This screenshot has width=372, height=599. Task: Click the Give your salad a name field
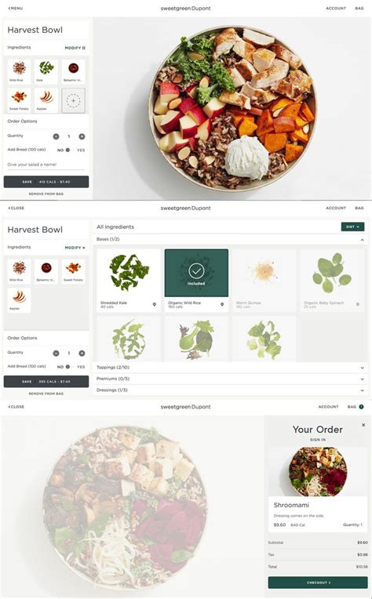pyautogui.click(x=46, y=165)
